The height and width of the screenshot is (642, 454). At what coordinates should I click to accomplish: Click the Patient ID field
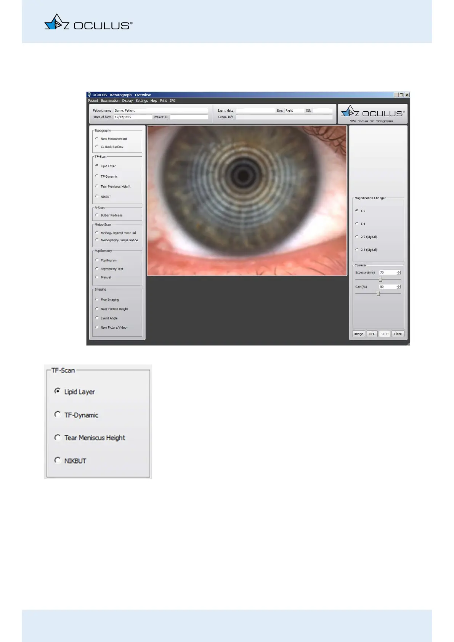[x=189, y=117]
